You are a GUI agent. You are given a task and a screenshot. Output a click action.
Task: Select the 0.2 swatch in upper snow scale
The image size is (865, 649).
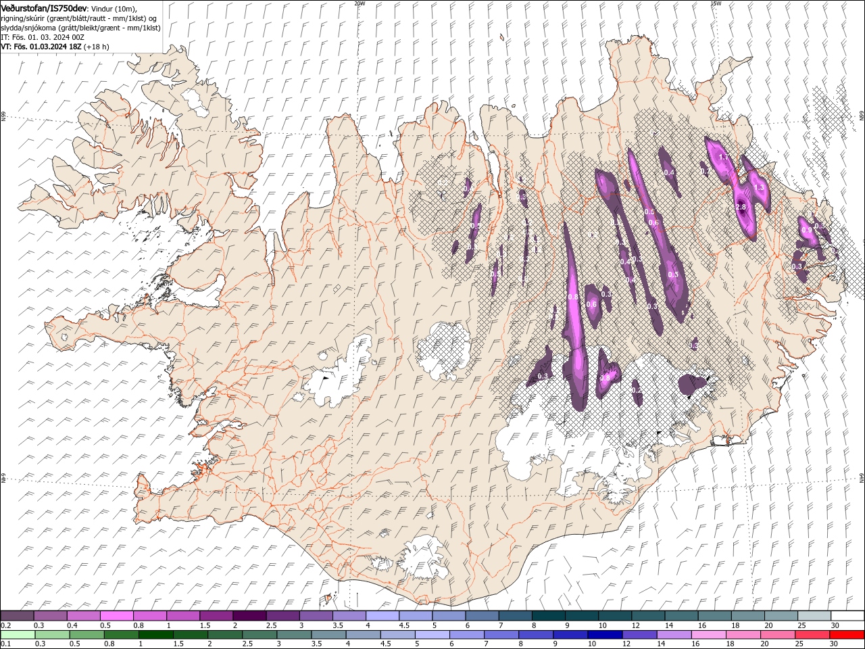(17, 616)
